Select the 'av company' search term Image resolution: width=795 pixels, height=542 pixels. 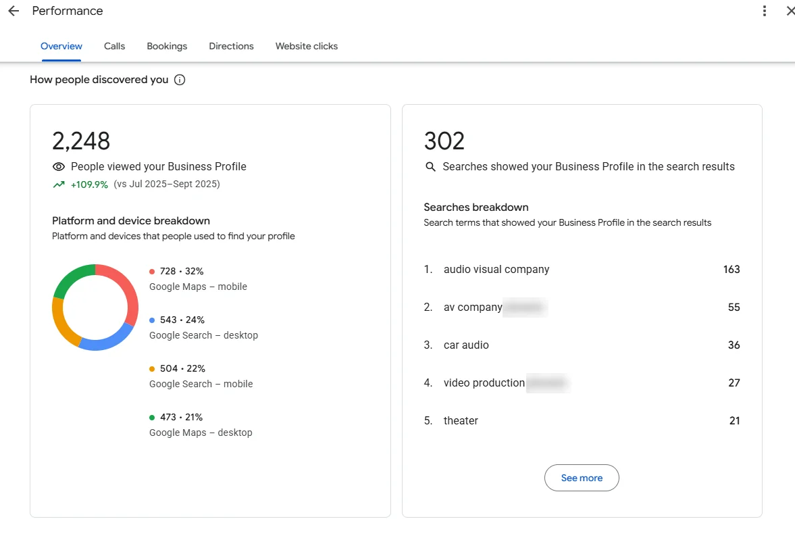coord(473,307)
